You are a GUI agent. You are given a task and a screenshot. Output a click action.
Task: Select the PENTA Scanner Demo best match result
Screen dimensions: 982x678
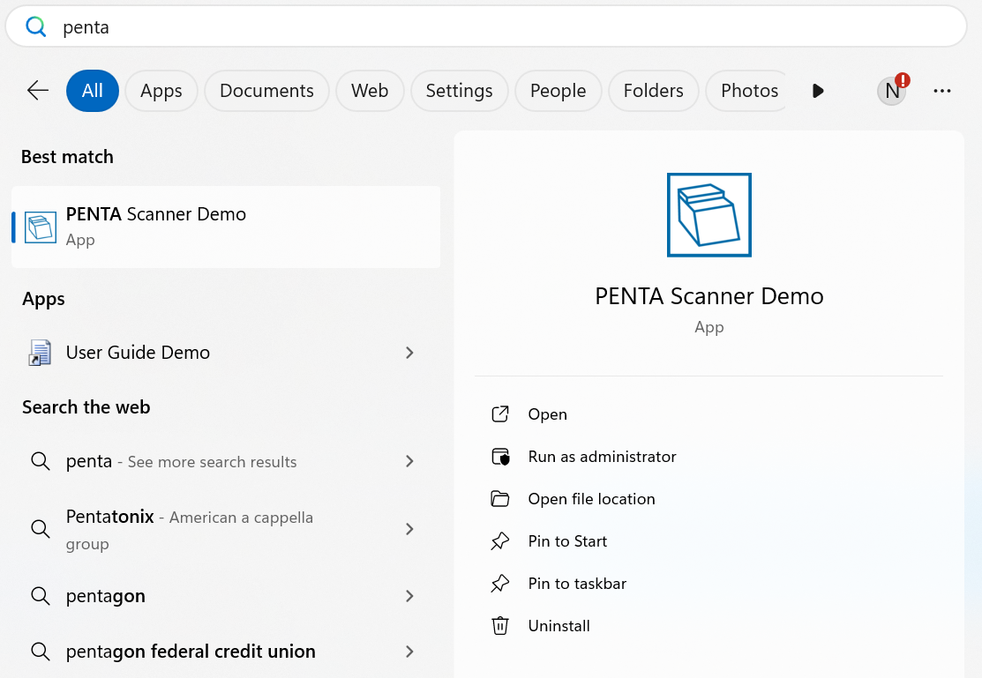[226, 227]
